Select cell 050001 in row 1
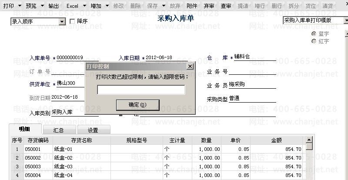 pyautogui.click(x=38, y=149)
